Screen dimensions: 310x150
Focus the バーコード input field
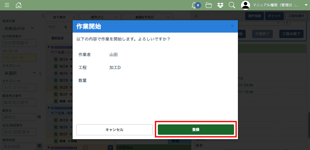point(19,58)
